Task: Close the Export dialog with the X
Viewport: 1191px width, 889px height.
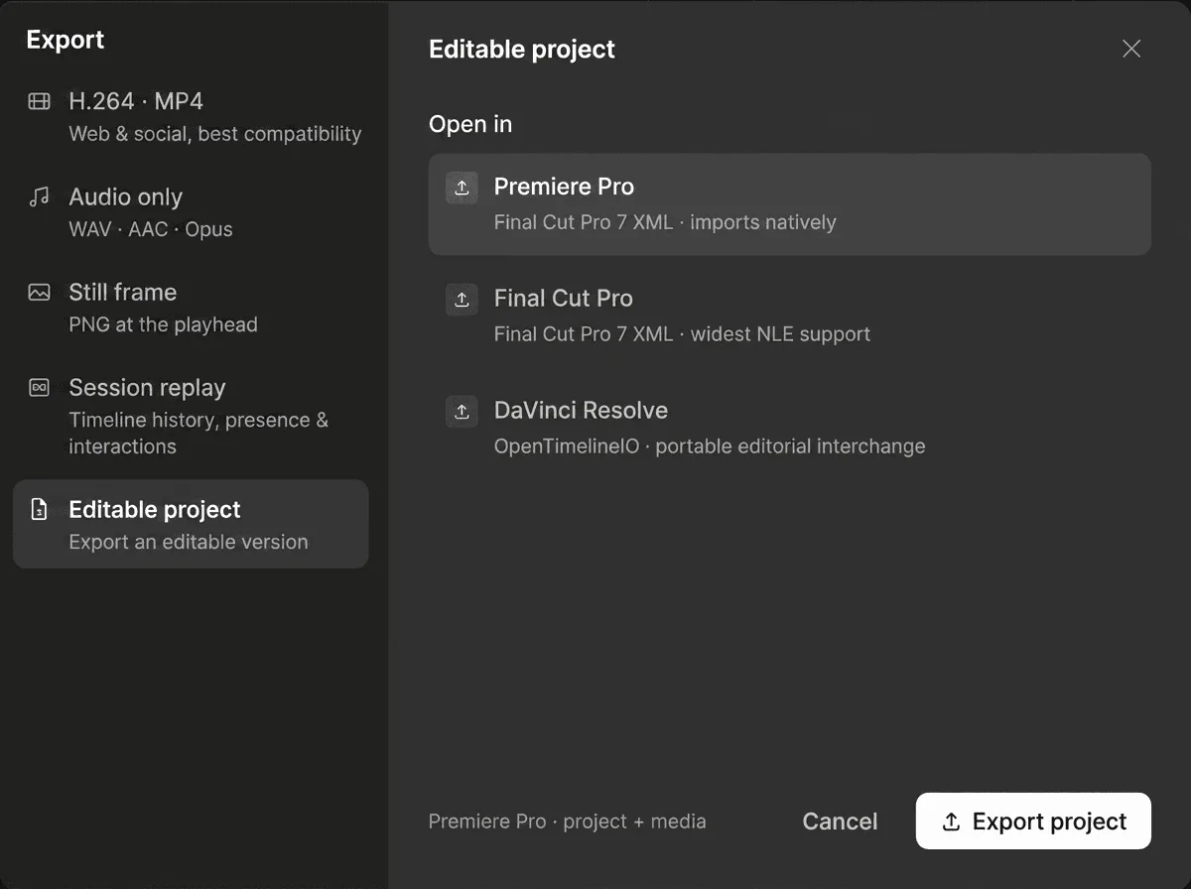Action: click(1131, 49)
